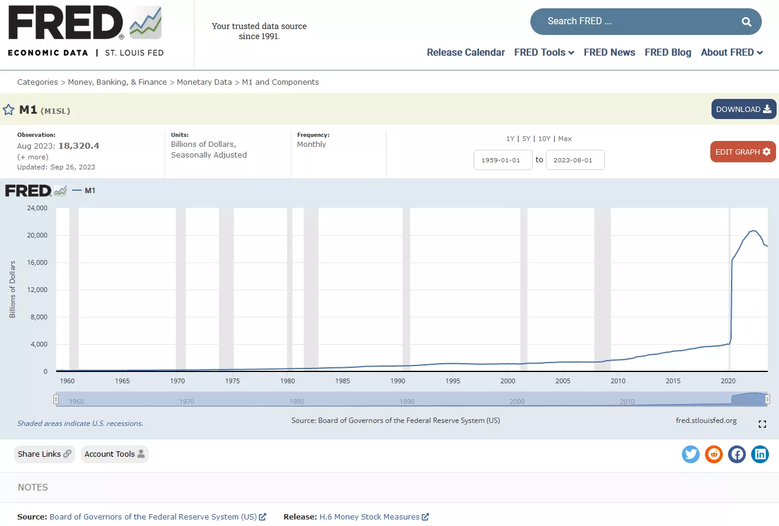The image size is (779, 526).
Task: Star M1 series as favorite
Action: tap(8, 110)
